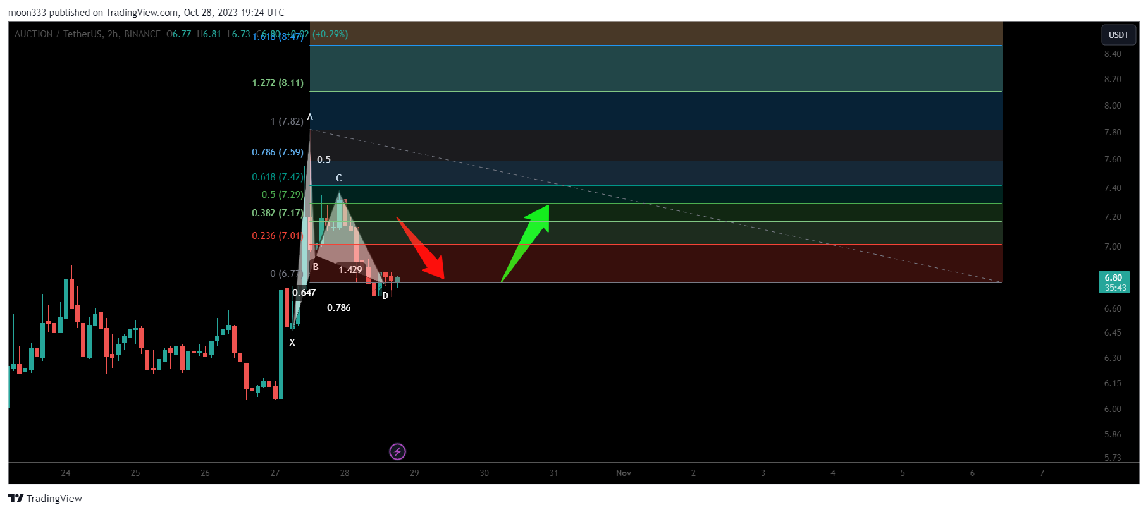Click the 0.618 (7.42) Fibonacci label
The height and width of the screenshot is (512, 1148).
pyautogui.click(x=278, y=177)
